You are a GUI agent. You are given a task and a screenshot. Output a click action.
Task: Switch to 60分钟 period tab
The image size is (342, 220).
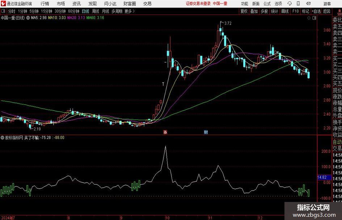[74, 11]
